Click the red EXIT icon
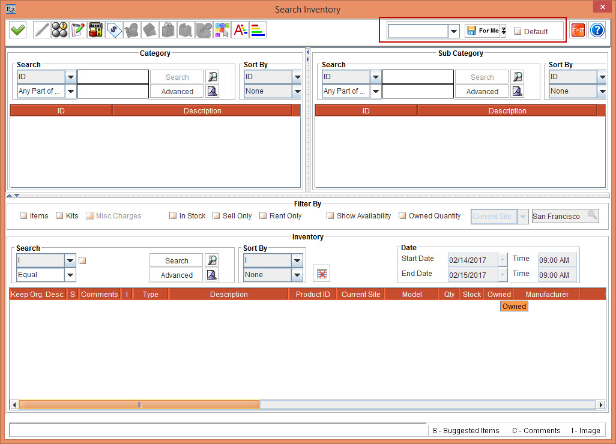This screenshot has width=616, height=444. pyautogui.click(x=578, y=31)
